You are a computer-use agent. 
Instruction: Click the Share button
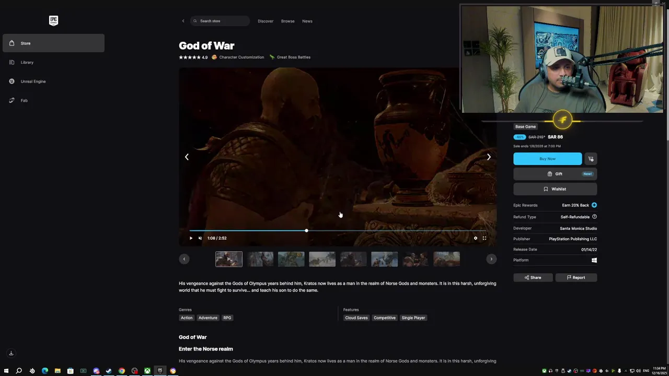pyautogui.click(x=533, y=277)
